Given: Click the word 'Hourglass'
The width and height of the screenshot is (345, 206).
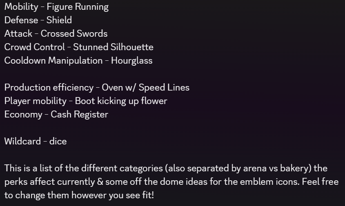Looking at the screenshot, I should pos(131,61).
